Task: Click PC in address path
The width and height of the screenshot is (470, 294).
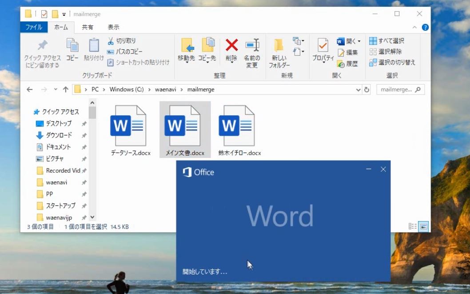Action: [x=95, y=89]
